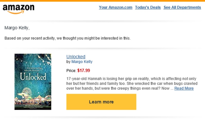This screenshot has height=121, width=205.
Task: Open the Your Amazon.com link
Action: coord(116,7)
